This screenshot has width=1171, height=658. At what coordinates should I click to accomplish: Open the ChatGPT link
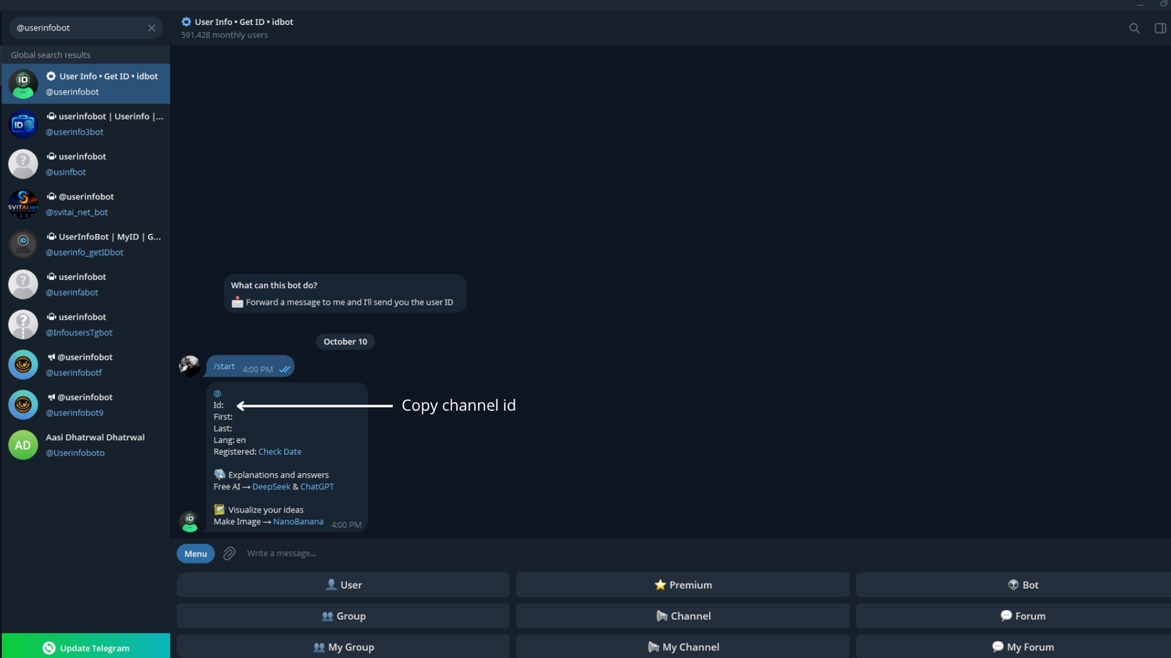coord(317,487)
